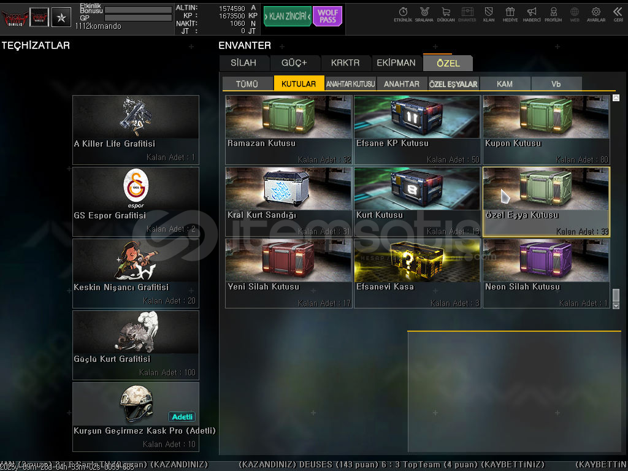Switch to the GÜÇ+ tab
Screen dimensions: 628x471
click(294, 63)
